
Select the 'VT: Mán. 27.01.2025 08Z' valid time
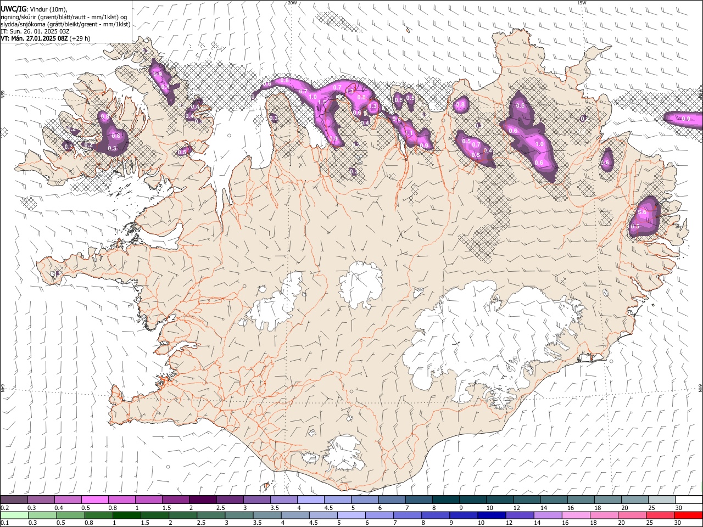[34, 38]
